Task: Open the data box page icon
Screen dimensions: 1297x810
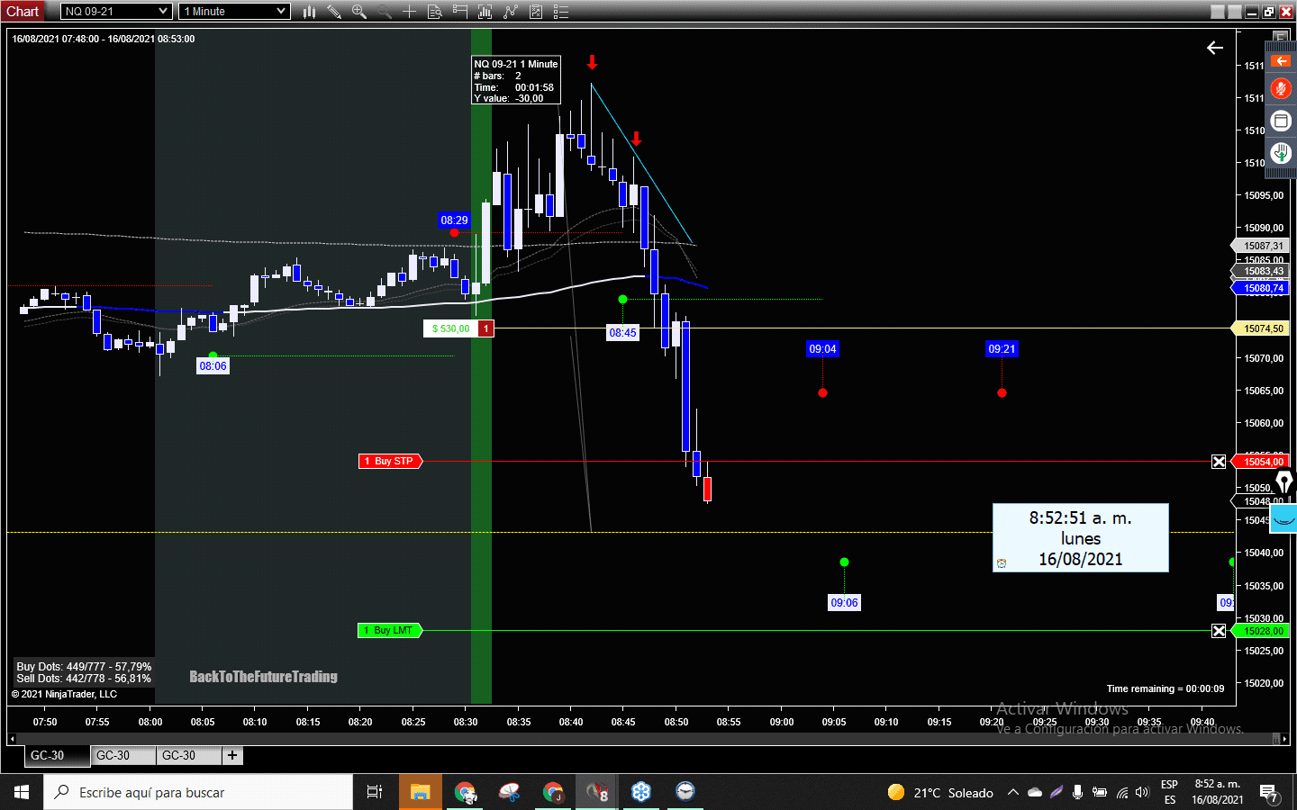Action: coord(434,12)
